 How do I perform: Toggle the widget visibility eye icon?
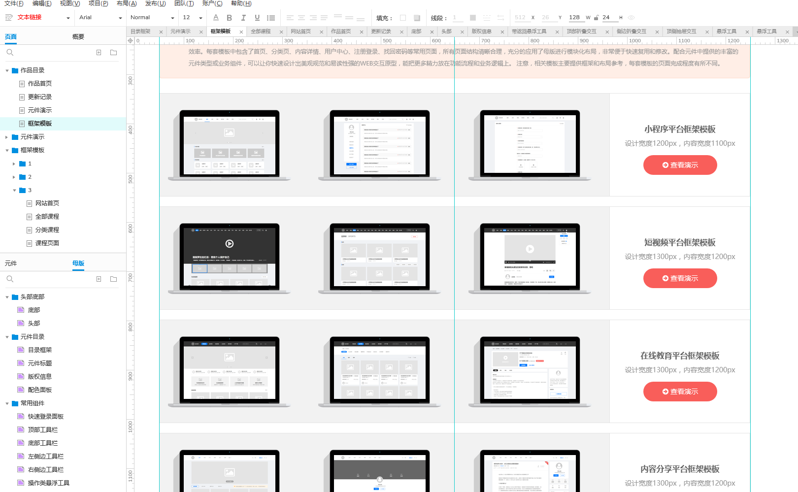(x=631, y=18)
